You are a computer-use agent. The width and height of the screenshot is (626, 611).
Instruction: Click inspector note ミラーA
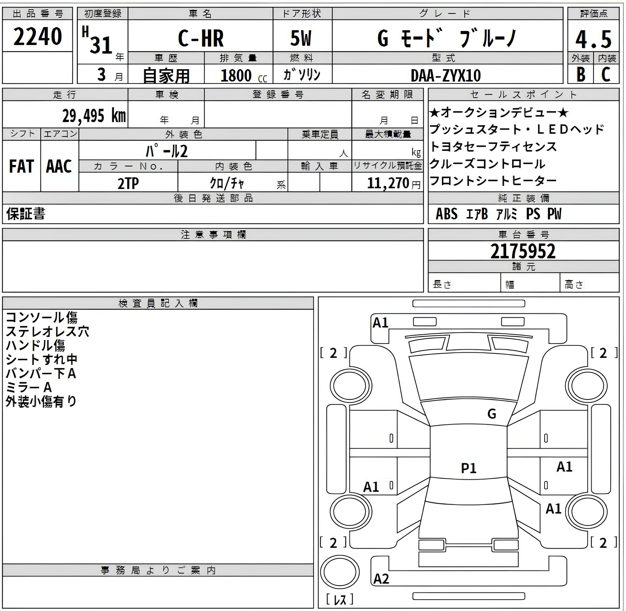(x=29, y=387)
